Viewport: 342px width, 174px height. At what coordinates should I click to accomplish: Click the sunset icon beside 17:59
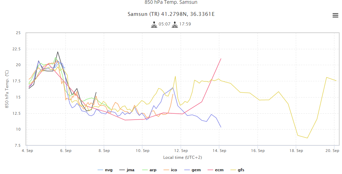coord(175,24)
